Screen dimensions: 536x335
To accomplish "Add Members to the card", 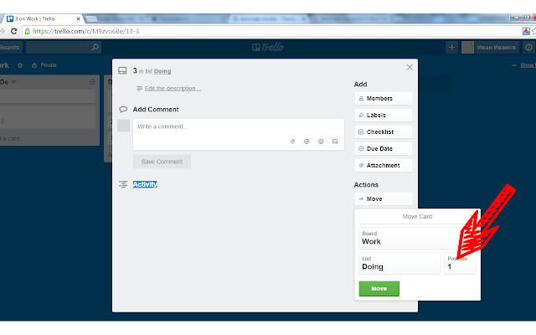I will 384,99.
